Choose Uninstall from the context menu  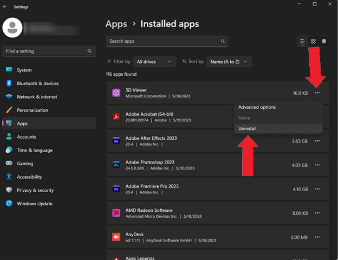tap(278, 128)
